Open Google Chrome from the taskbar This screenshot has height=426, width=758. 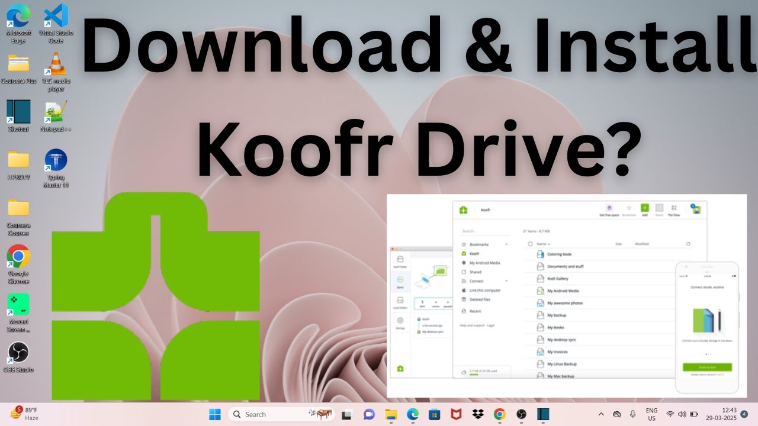[x=499, y=414]
